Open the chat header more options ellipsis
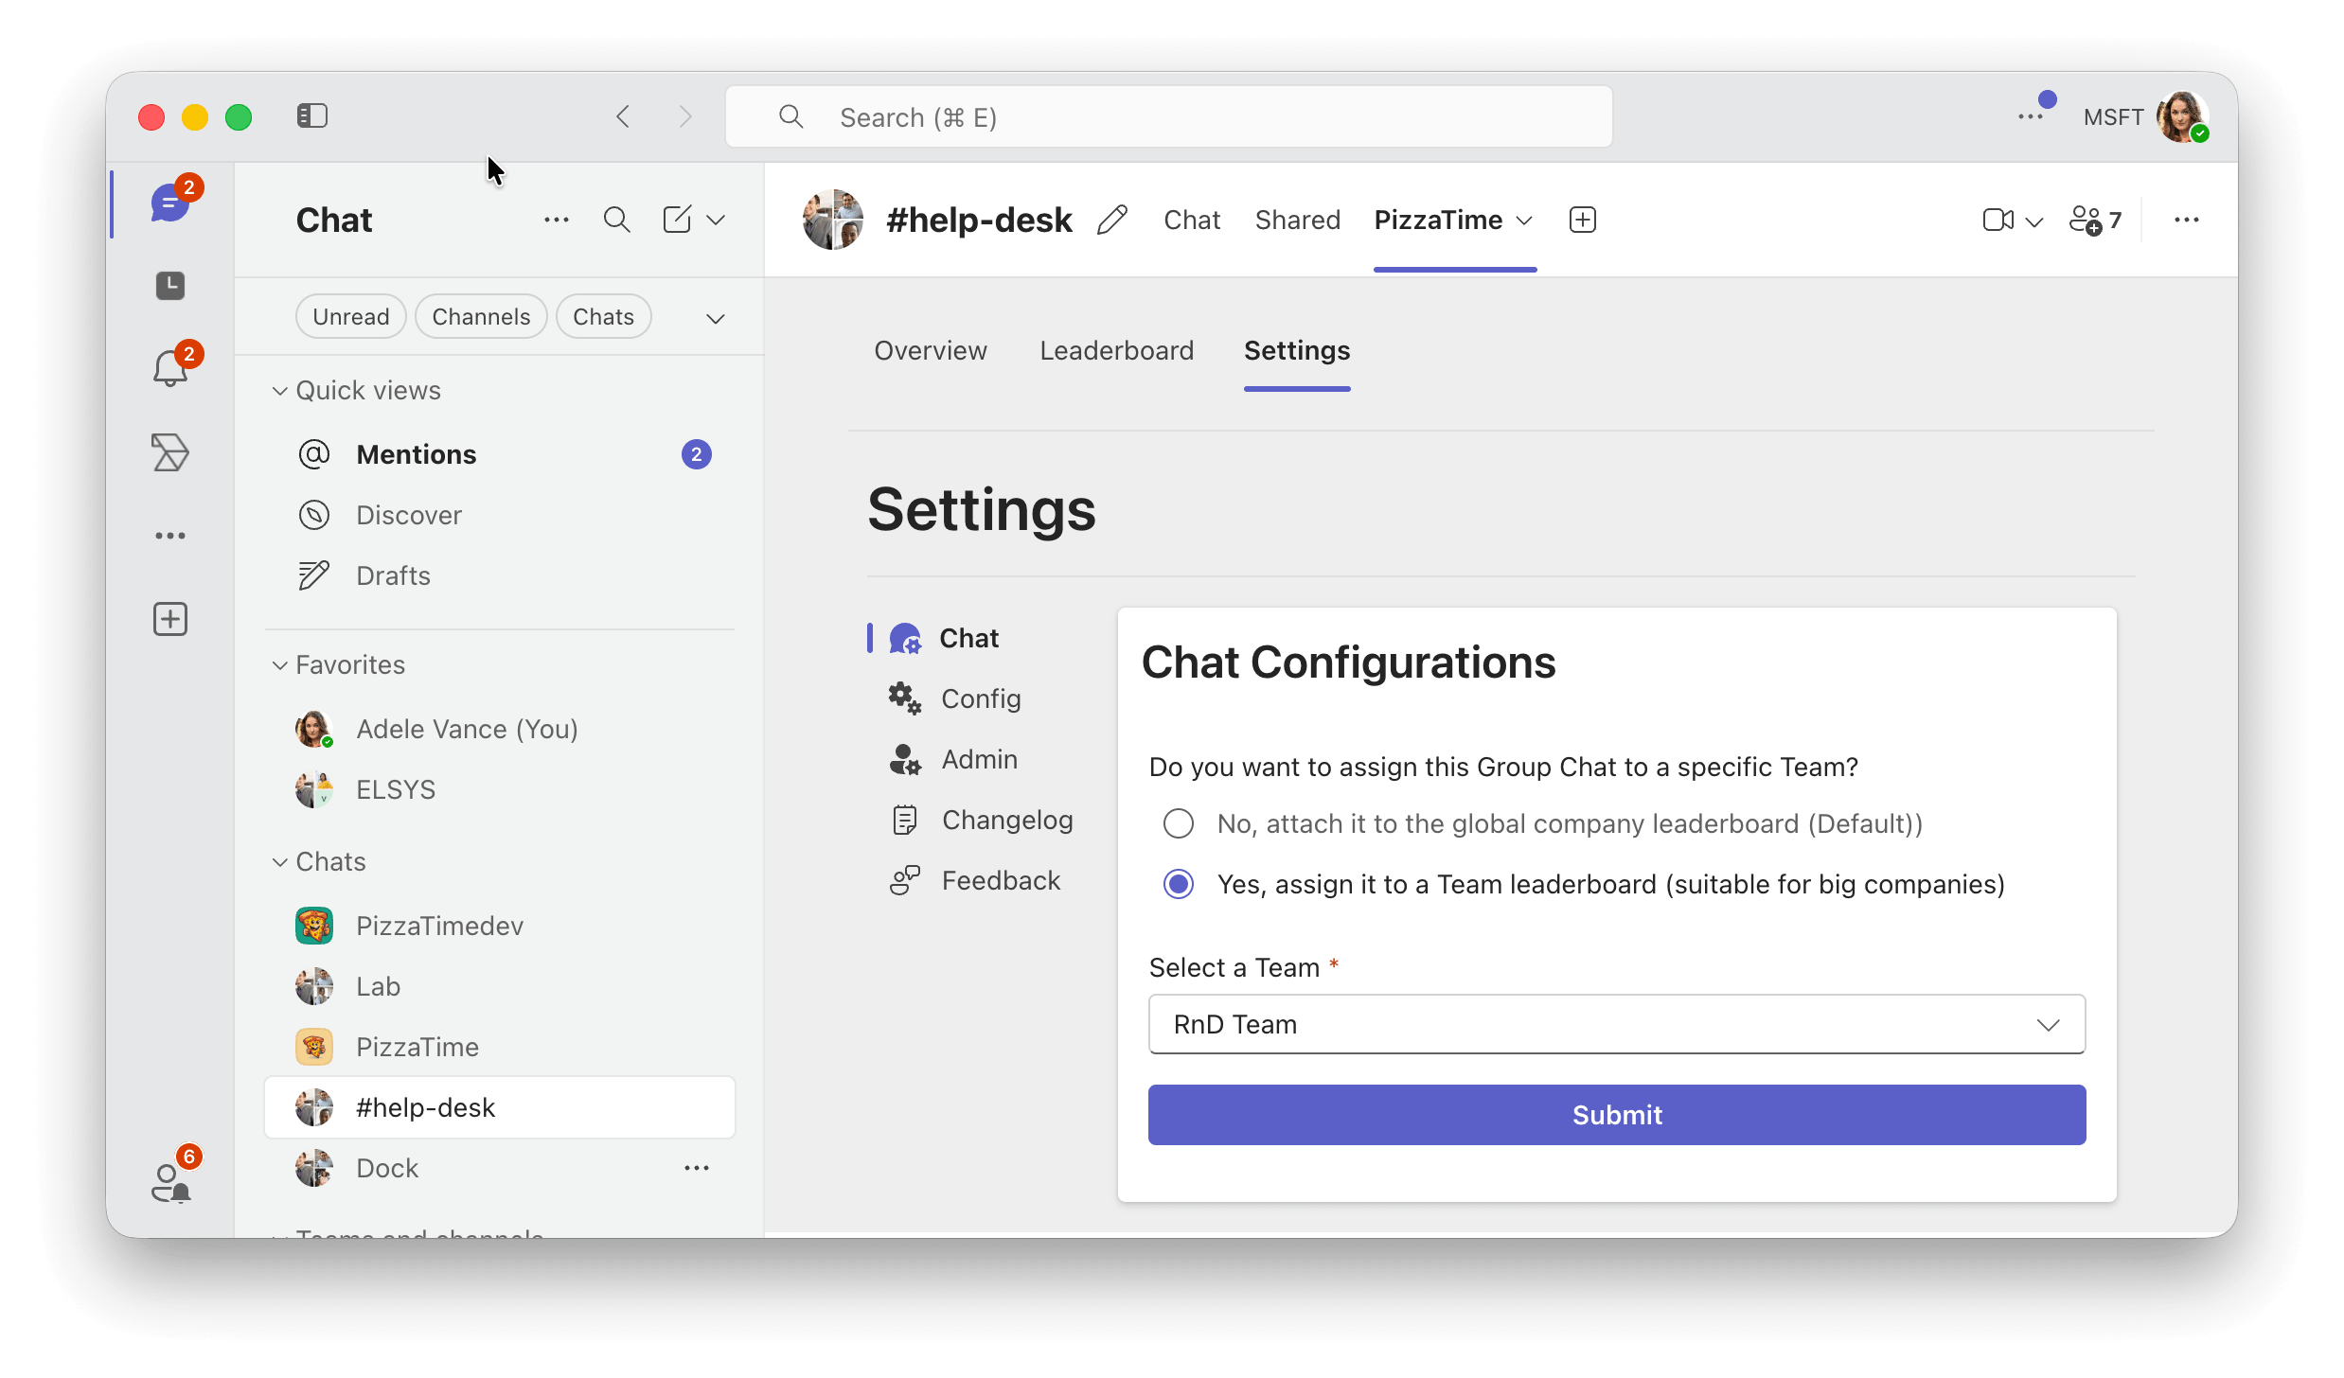This screenshot has width=2344, height=1378. pyautogui.click(x=2187, y=220)
